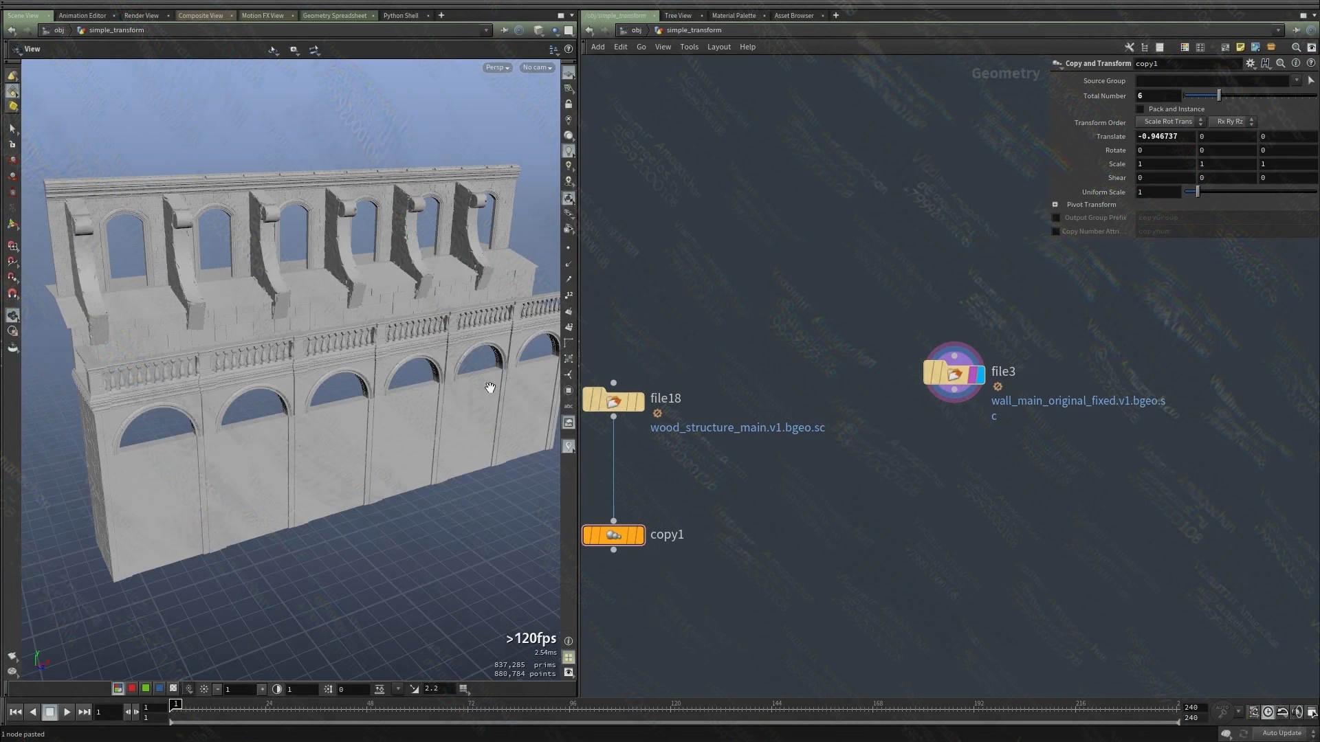Open viewport help question icon
This screenshot has height=742, width=1320.
coord(569,49)
